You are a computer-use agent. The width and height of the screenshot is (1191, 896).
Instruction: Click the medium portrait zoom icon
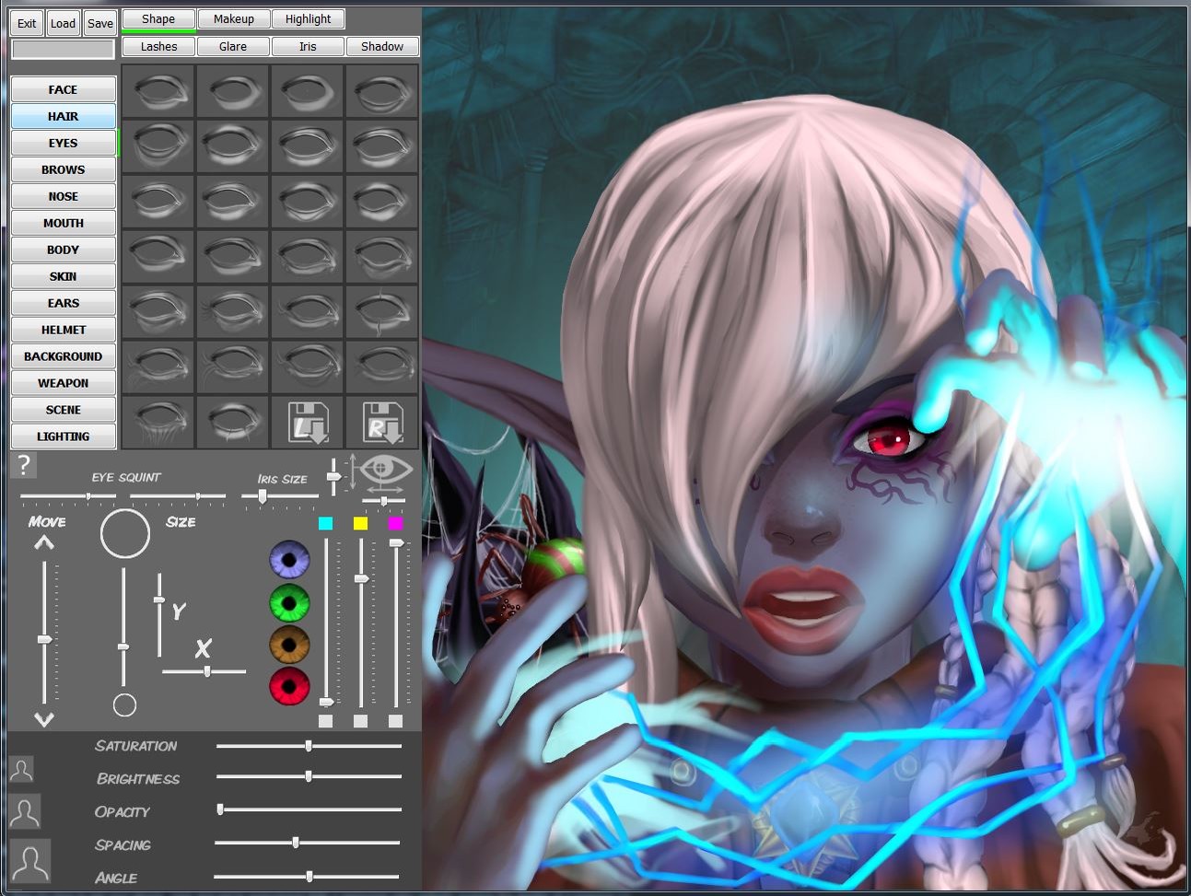(x=25, y=811)
